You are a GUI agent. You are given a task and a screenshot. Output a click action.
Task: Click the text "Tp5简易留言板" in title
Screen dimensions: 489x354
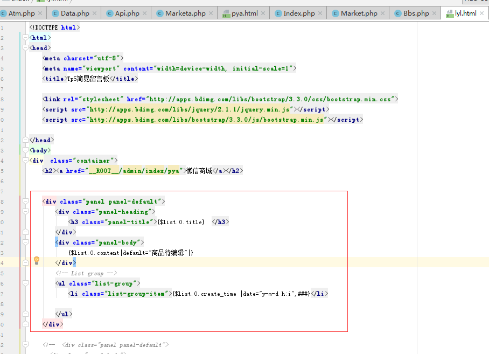(x=88, y=79)
